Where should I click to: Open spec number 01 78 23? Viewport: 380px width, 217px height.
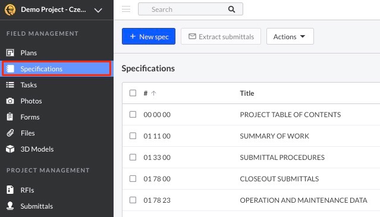(x=157, y=200)
